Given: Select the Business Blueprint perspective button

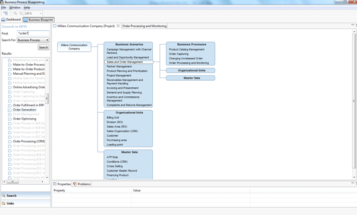Looking at the screenshot, I should click(39, 20).
